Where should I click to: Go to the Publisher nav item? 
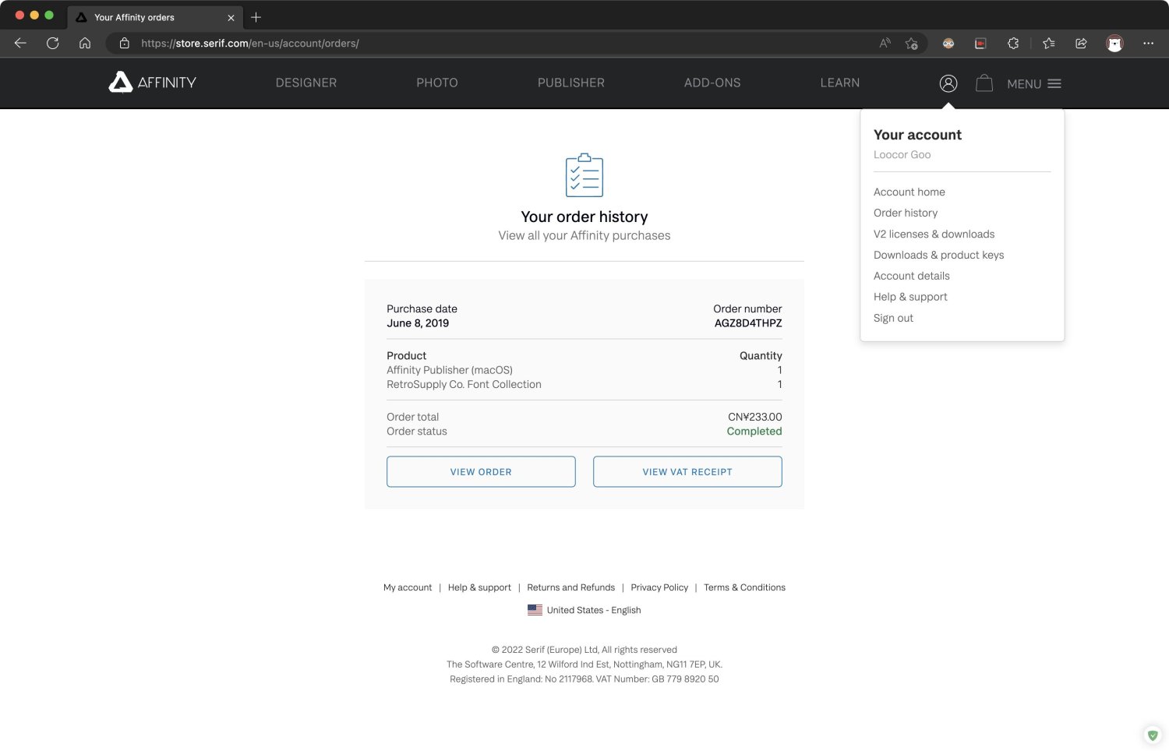(x=570, y=83)
